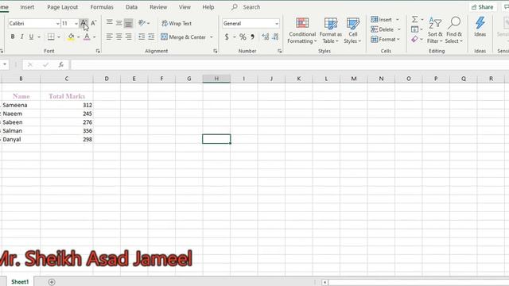Open Sort & Filter menu
Image resolution: width=509 pixels, height=286 pixels.
[x=435, y=30]
